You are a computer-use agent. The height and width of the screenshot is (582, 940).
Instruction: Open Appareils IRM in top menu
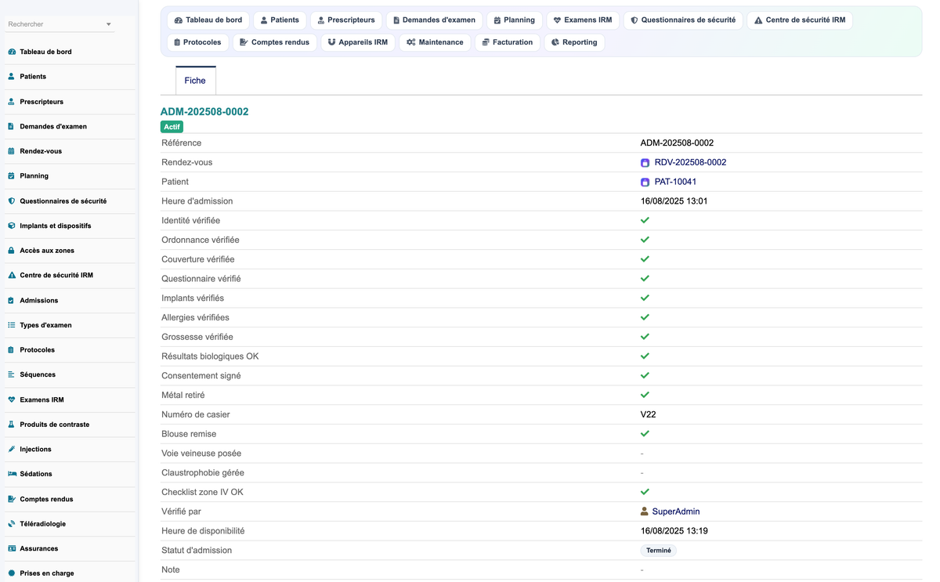pyautogui.click(x=357, y=42)
